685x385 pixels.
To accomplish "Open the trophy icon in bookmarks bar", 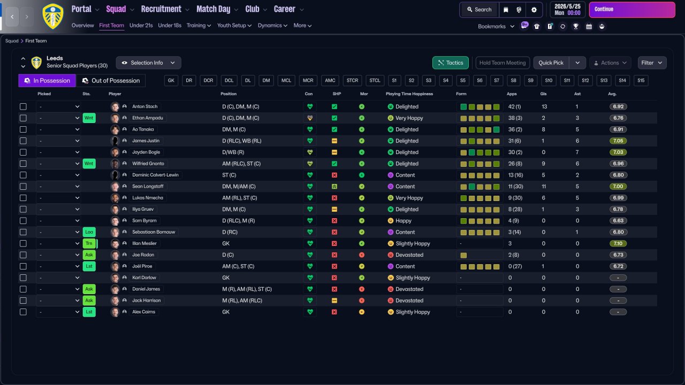I will tap(576, 26).
